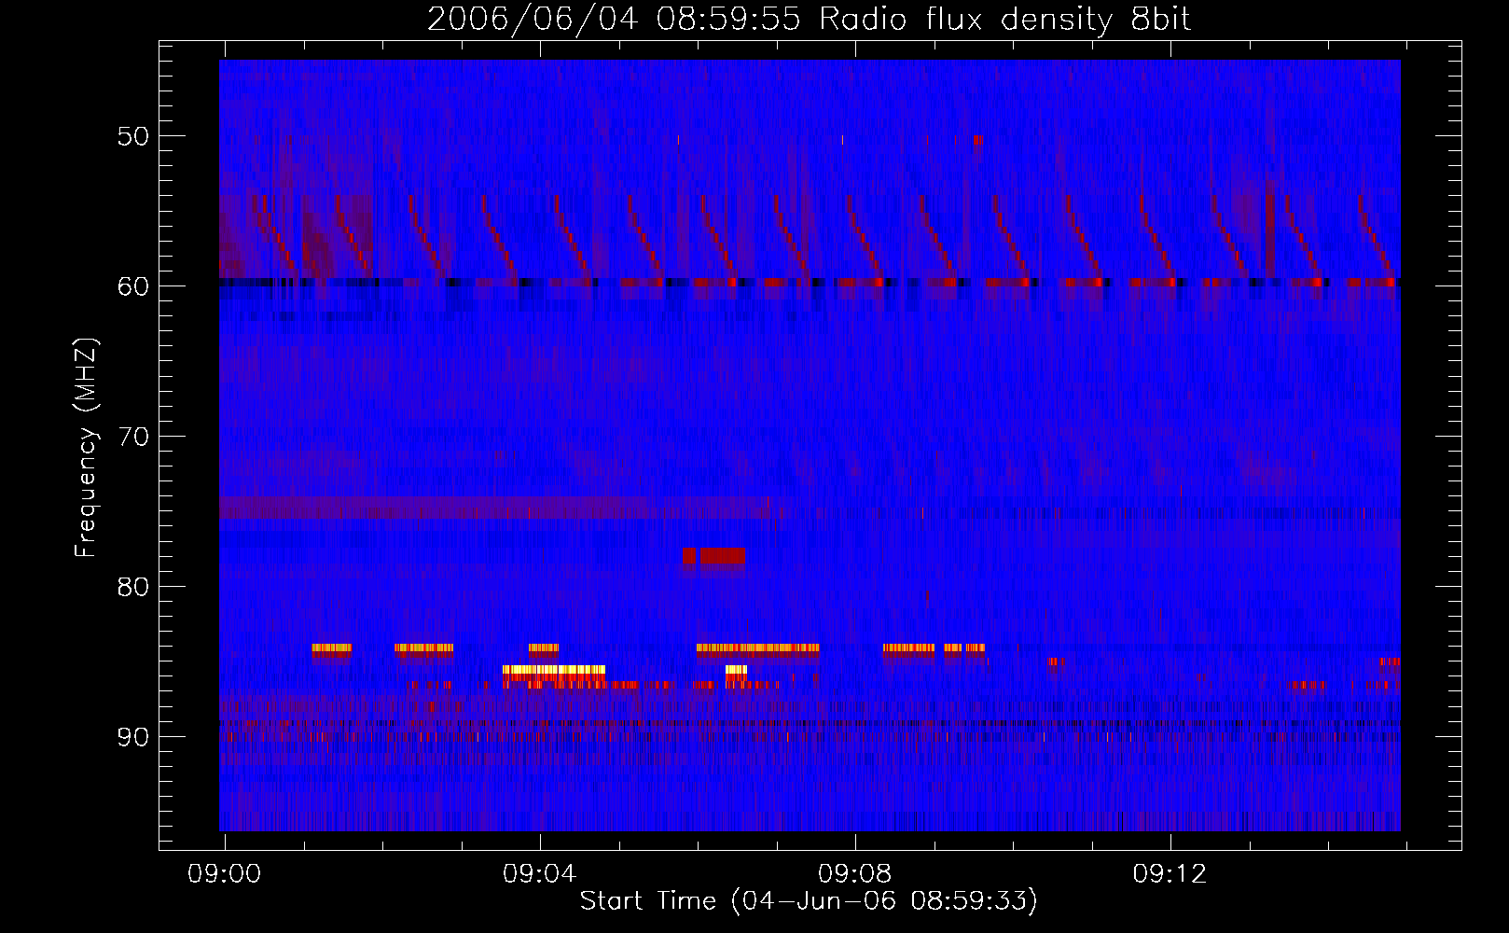Click the long orange 84 MHz emission after 09:06
This screenshot has height=933, width=1509.
(x=758, y=648)
